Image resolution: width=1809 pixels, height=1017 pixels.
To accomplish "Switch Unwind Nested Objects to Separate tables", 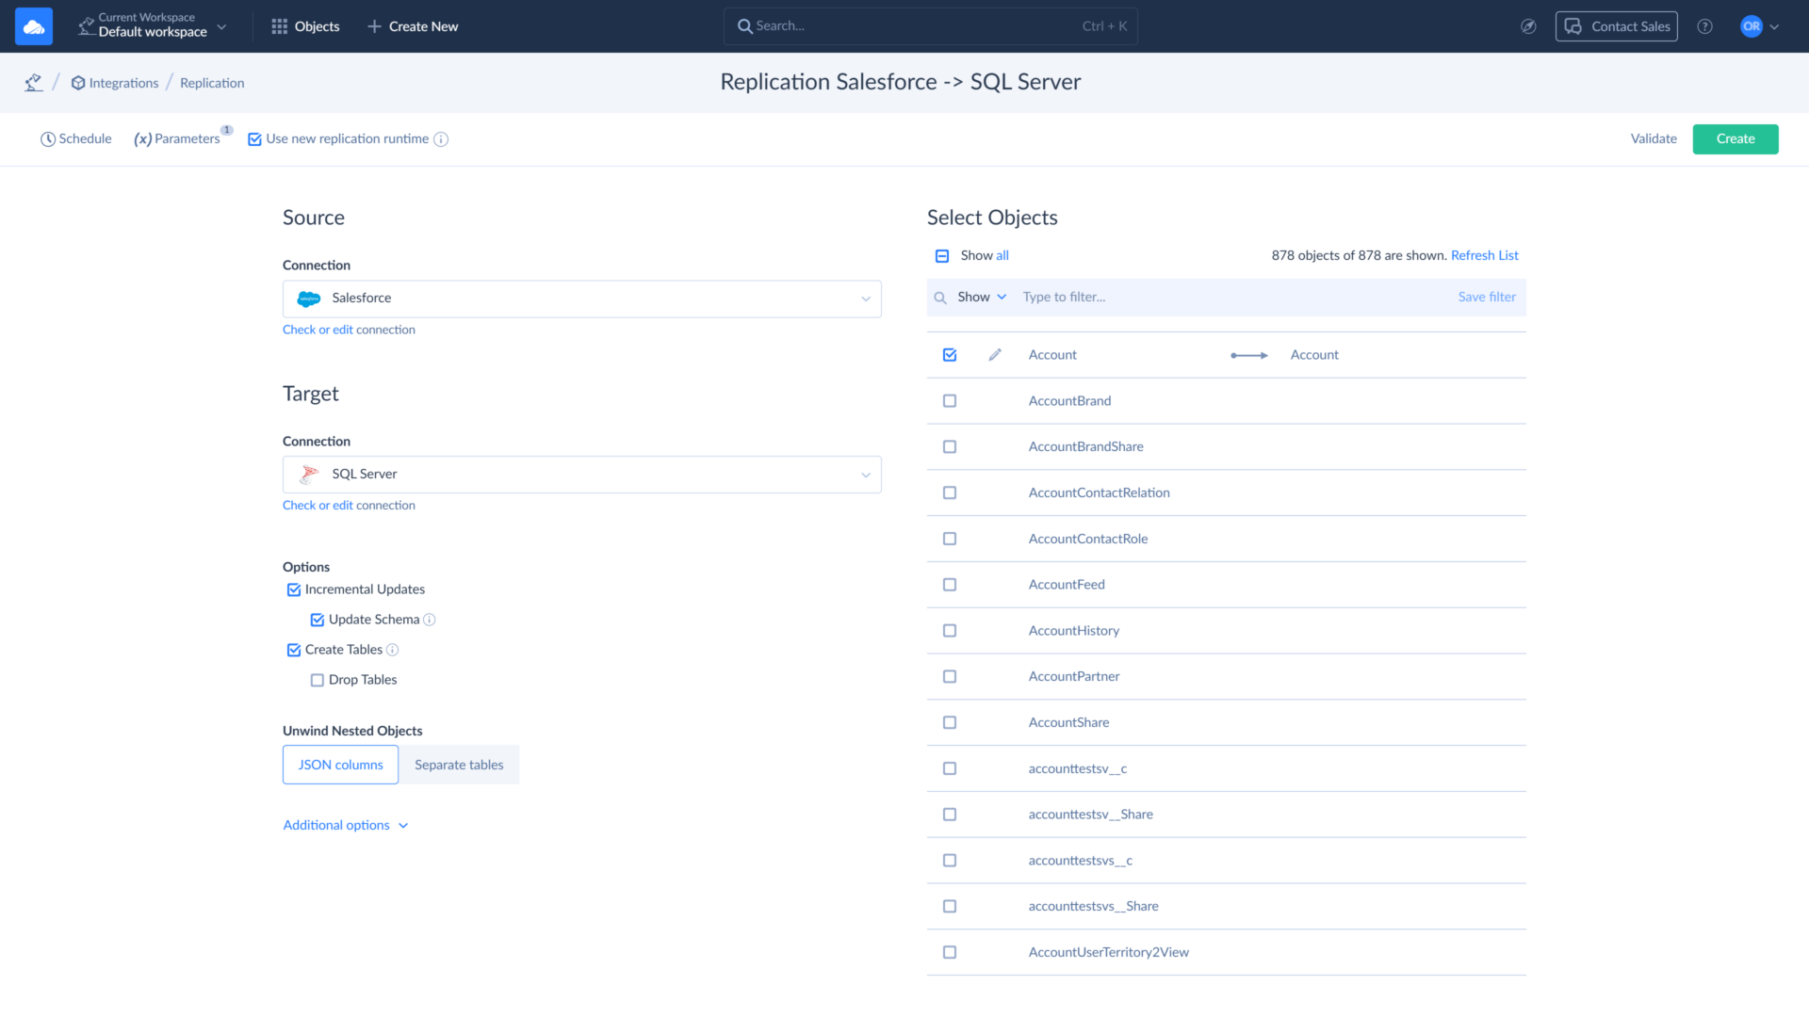I will click(459, 765).
